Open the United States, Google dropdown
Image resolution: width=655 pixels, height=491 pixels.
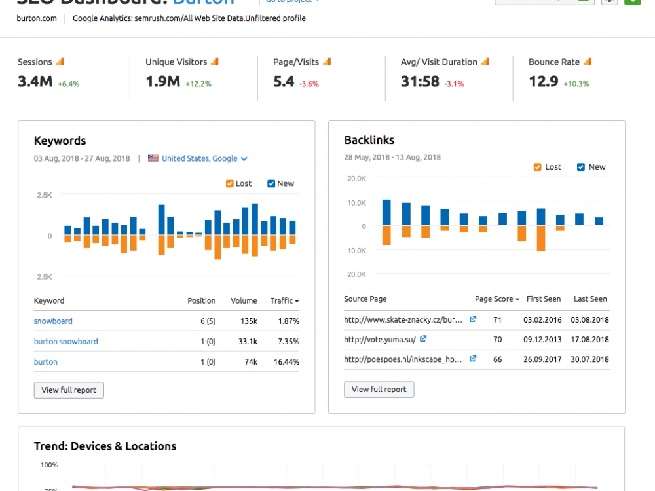(204, 158)
